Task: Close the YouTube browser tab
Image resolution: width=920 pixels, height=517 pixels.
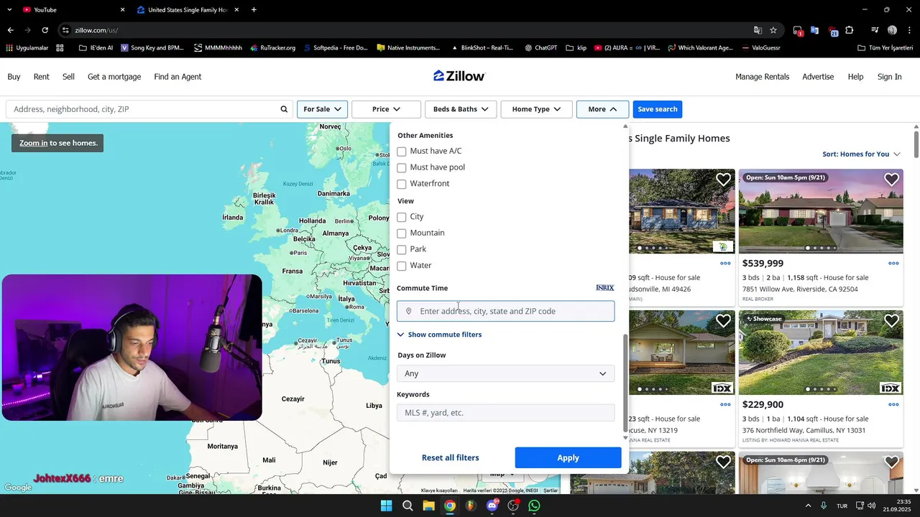Action: (x=122, y=10)
